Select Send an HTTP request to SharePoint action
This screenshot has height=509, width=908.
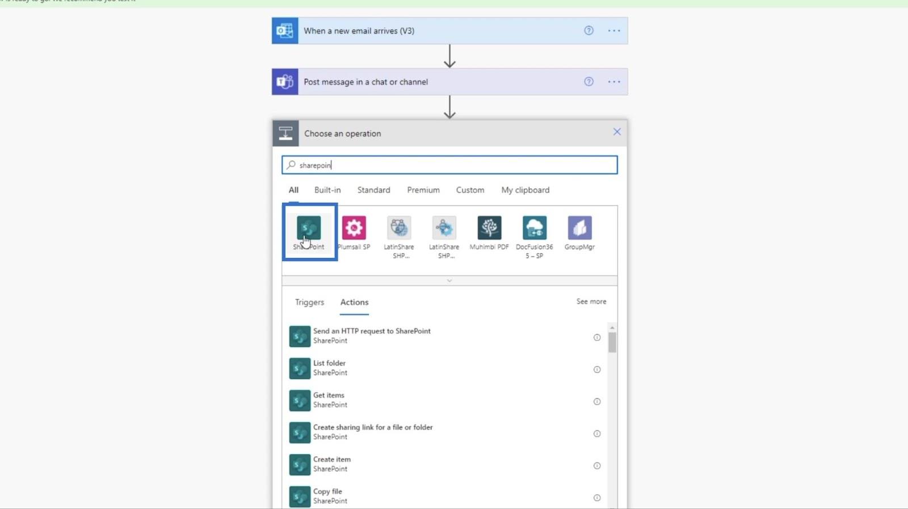445,336
